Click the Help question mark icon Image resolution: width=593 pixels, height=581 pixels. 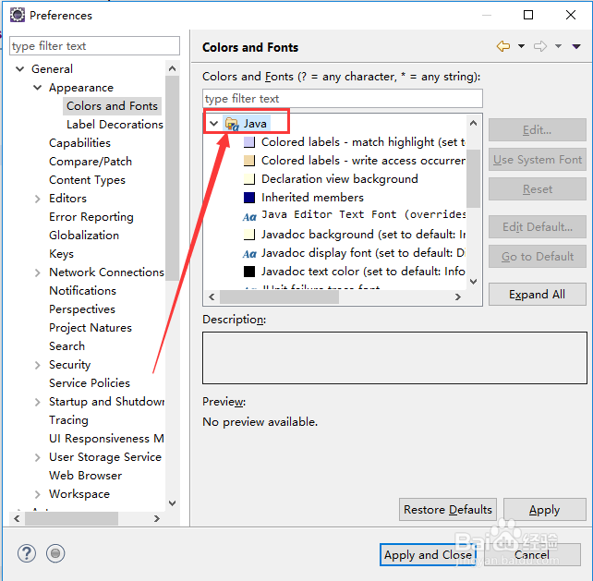pyautogui.click(x=27, y=554)
